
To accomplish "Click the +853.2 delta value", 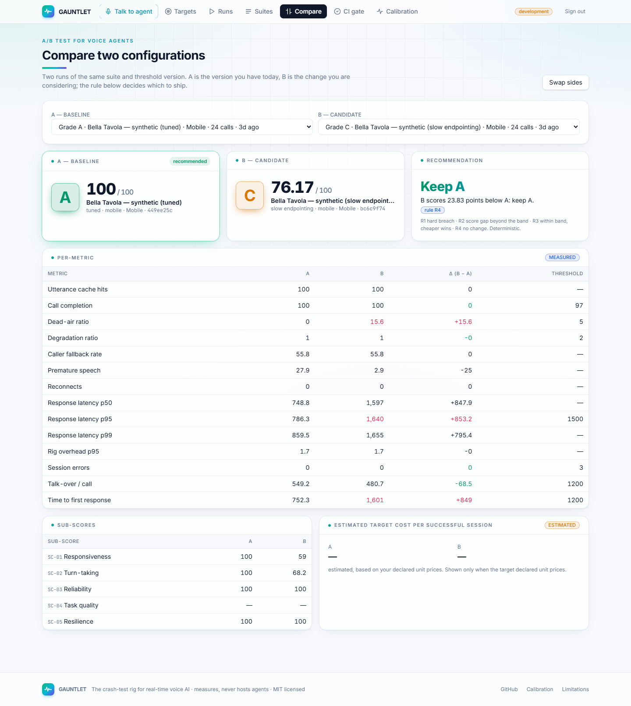I will pyautogui.click(x=461, y=419).
